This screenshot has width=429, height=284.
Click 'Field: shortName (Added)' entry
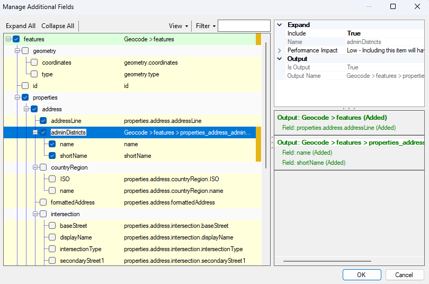point(314,163)
